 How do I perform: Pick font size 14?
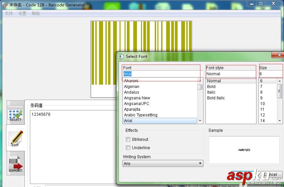(x=268, y=120)
